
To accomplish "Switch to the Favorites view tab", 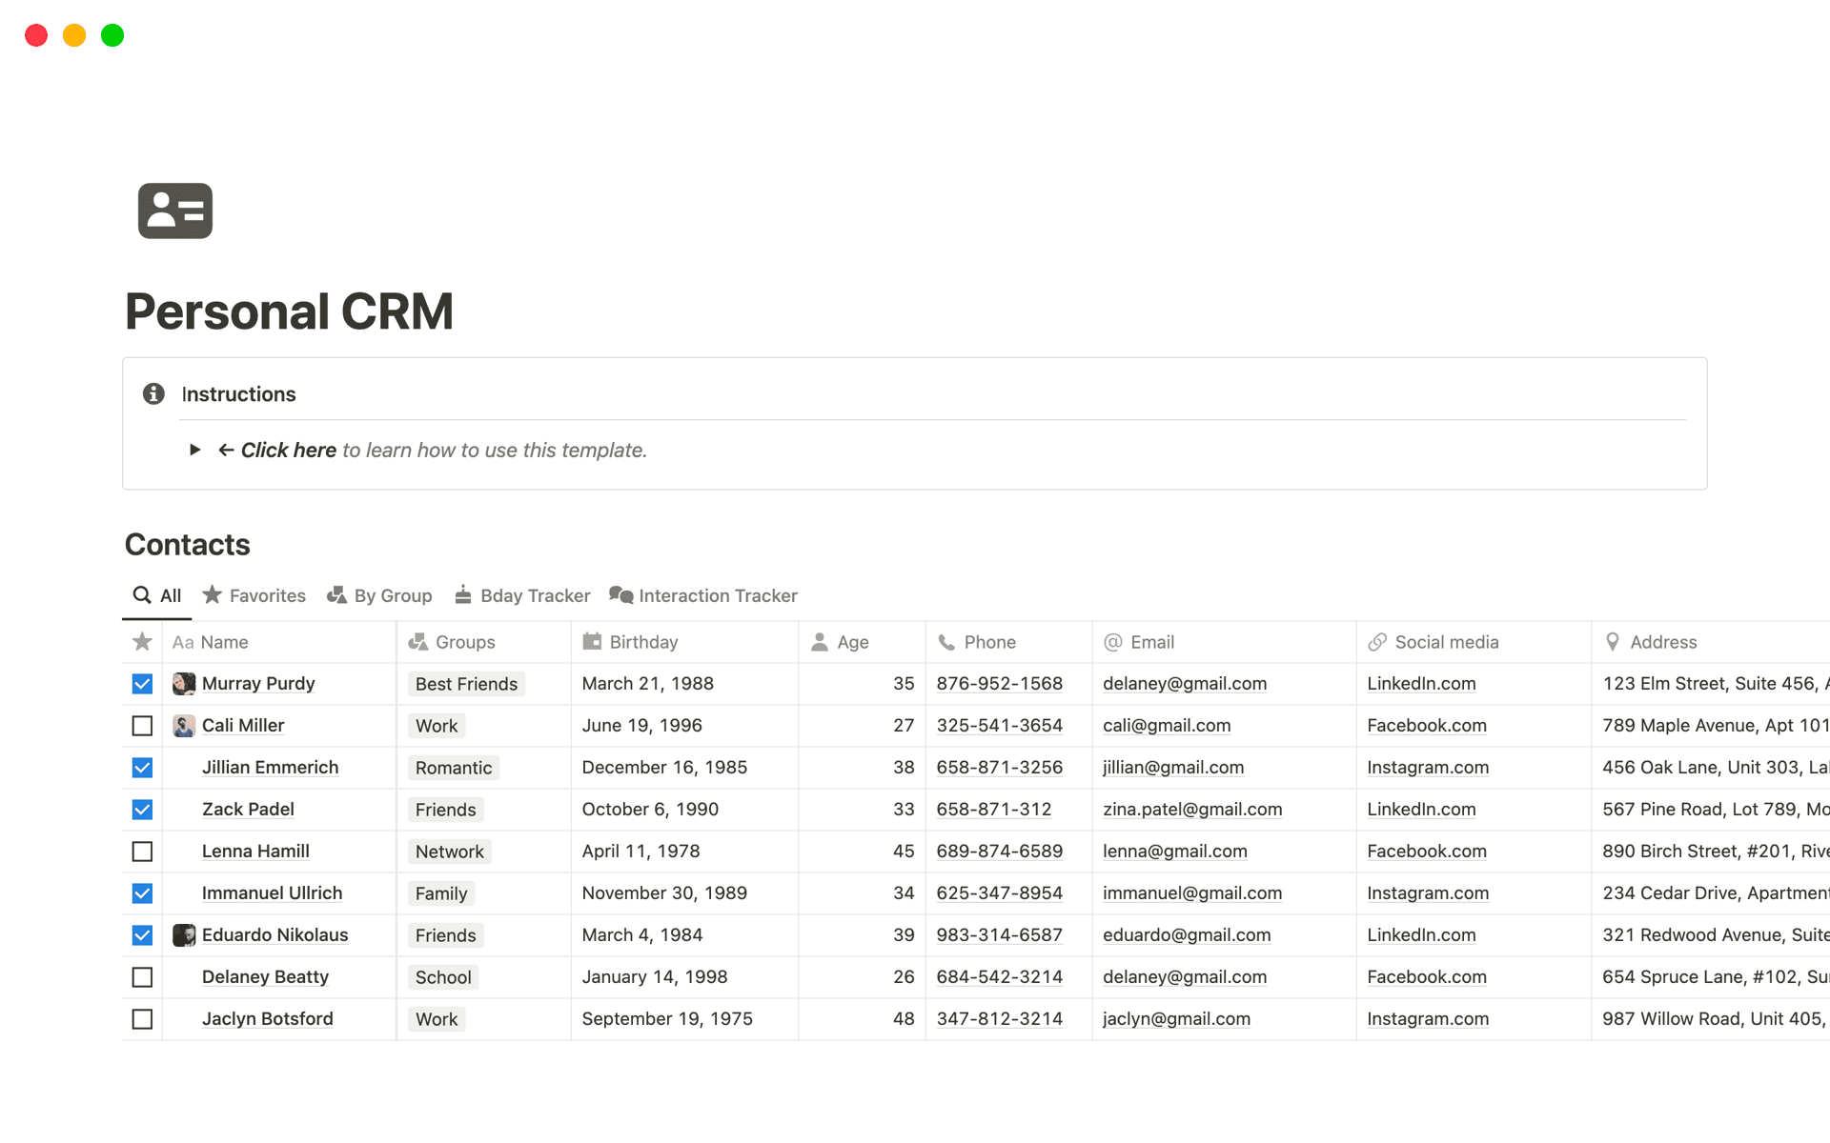I will click(254, 594).
